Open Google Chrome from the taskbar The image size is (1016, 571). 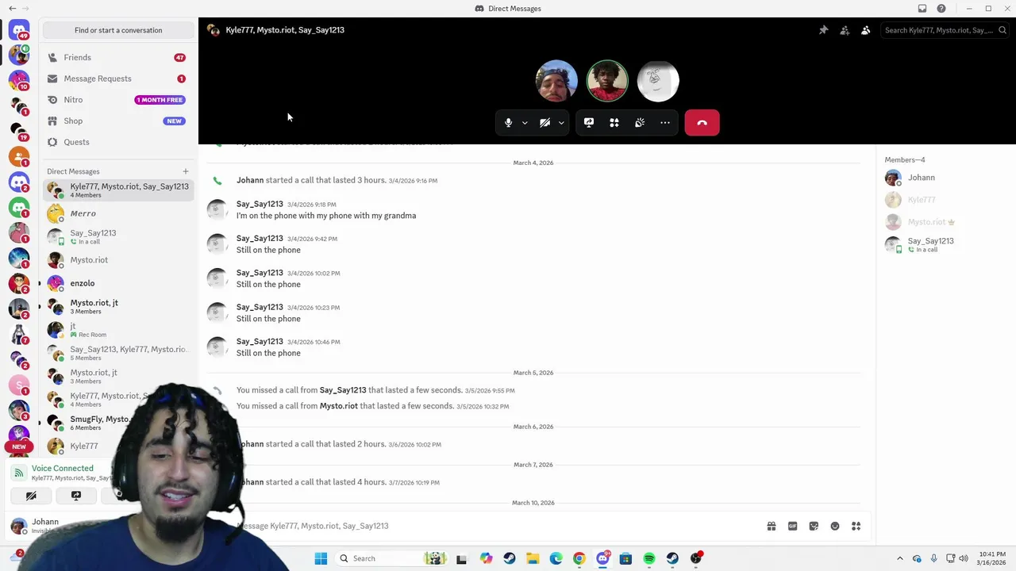coord(579,558)
